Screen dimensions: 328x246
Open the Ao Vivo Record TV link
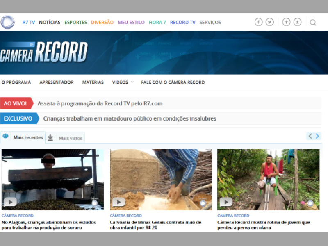point(100,103)
